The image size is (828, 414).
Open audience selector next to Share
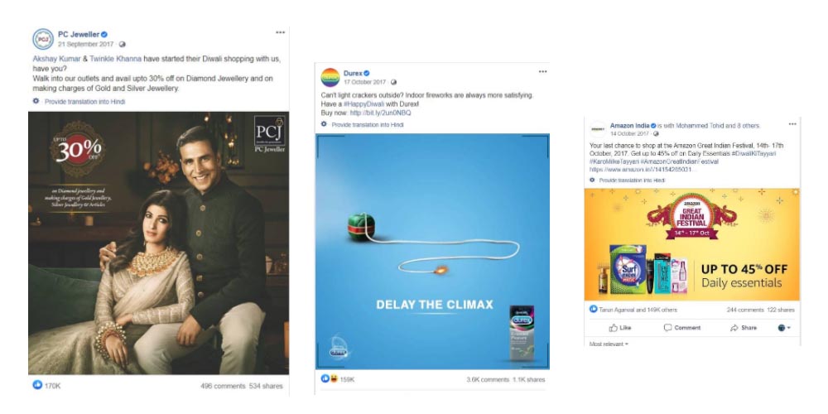[784, 328]
